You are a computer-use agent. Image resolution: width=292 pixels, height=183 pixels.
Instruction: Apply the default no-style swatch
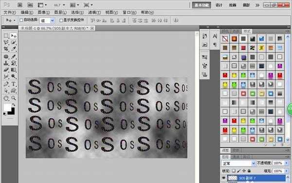[x=225, y=39]
